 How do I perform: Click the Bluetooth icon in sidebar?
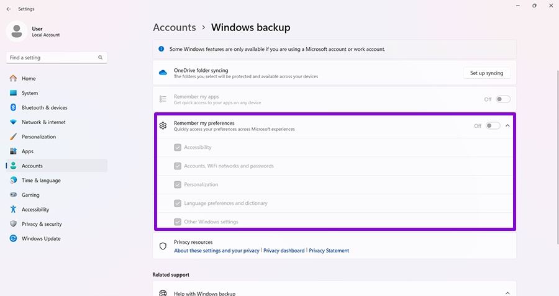(13, 107)
